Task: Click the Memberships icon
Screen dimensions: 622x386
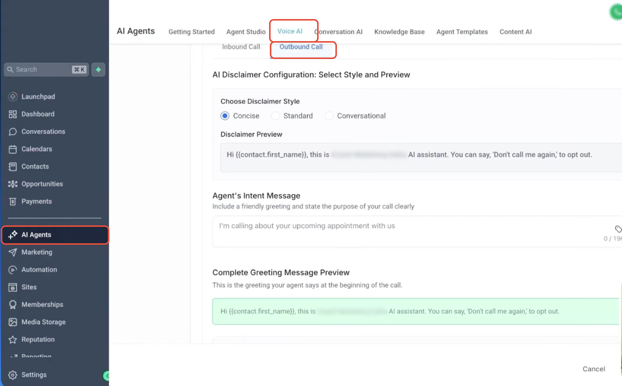Action: pyautogui.click(x=13, y=305)
